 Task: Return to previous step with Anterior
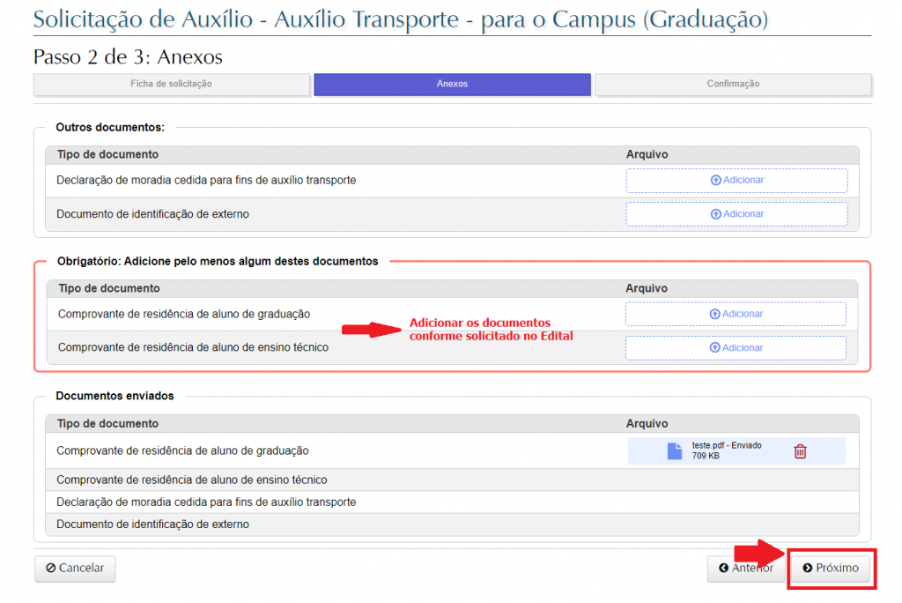tap(745, 568)
